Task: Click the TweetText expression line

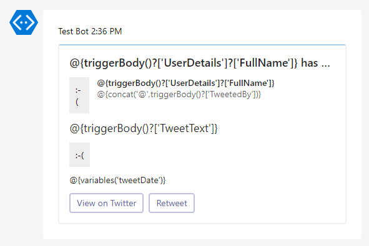Action: coord(144,128)
